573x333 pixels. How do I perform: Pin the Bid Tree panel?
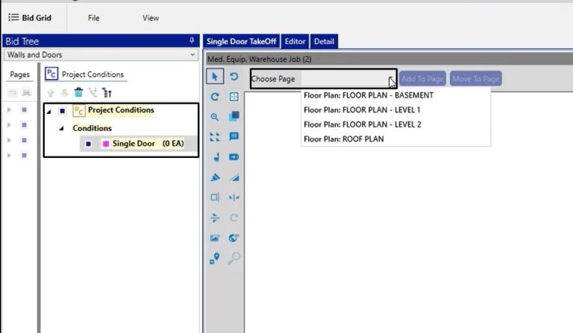[x=192, y=40]
